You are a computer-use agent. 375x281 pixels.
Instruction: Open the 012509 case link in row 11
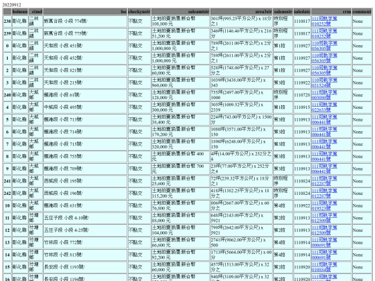tap(324, 218)
